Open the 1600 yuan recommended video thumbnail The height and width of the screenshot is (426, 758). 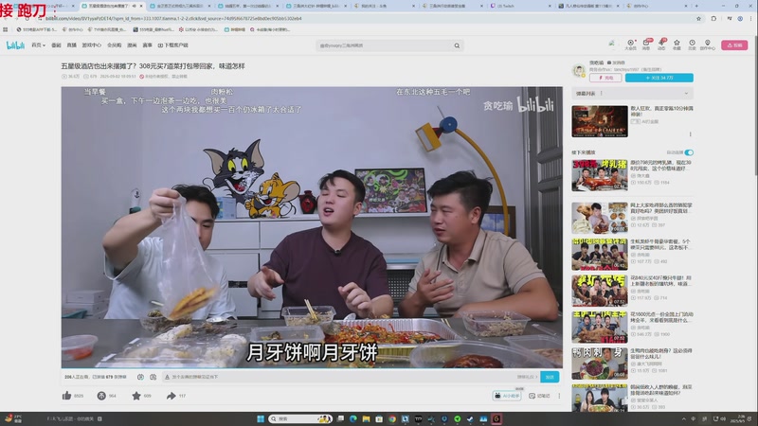tap(600, 327)
